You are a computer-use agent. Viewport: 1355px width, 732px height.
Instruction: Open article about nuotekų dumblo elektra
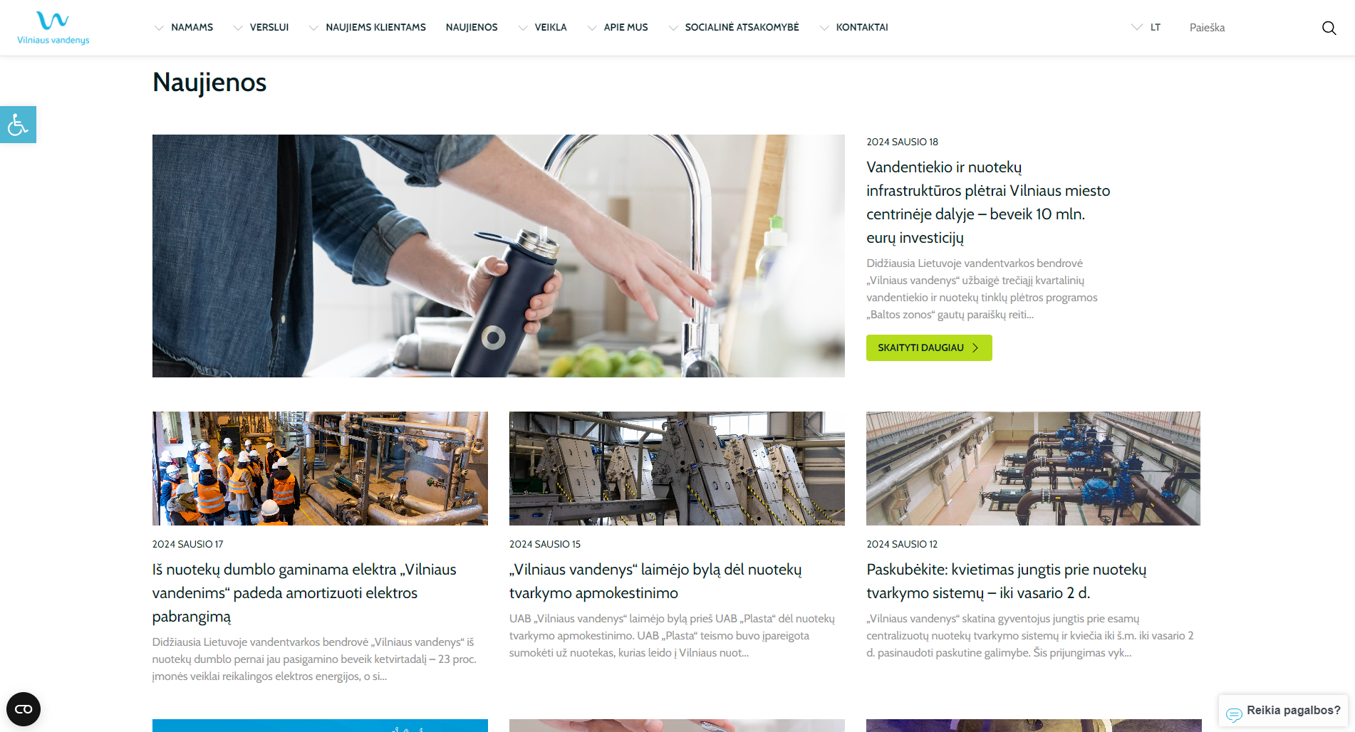coord(304,592)
